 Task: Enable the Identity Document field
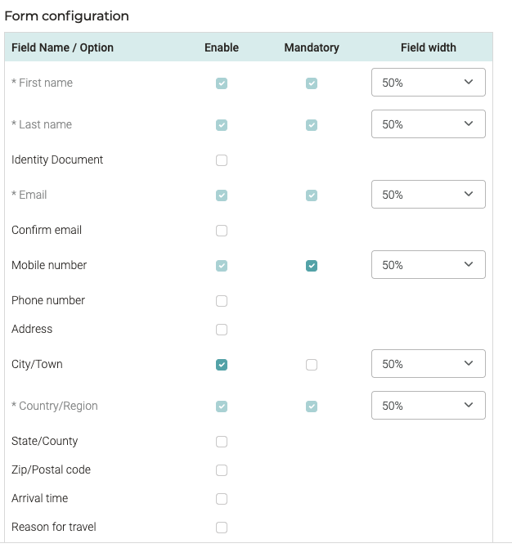pos(222,160)
